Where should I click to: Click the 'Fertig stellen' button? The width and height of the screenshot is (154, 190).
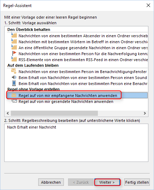[137, 182]
